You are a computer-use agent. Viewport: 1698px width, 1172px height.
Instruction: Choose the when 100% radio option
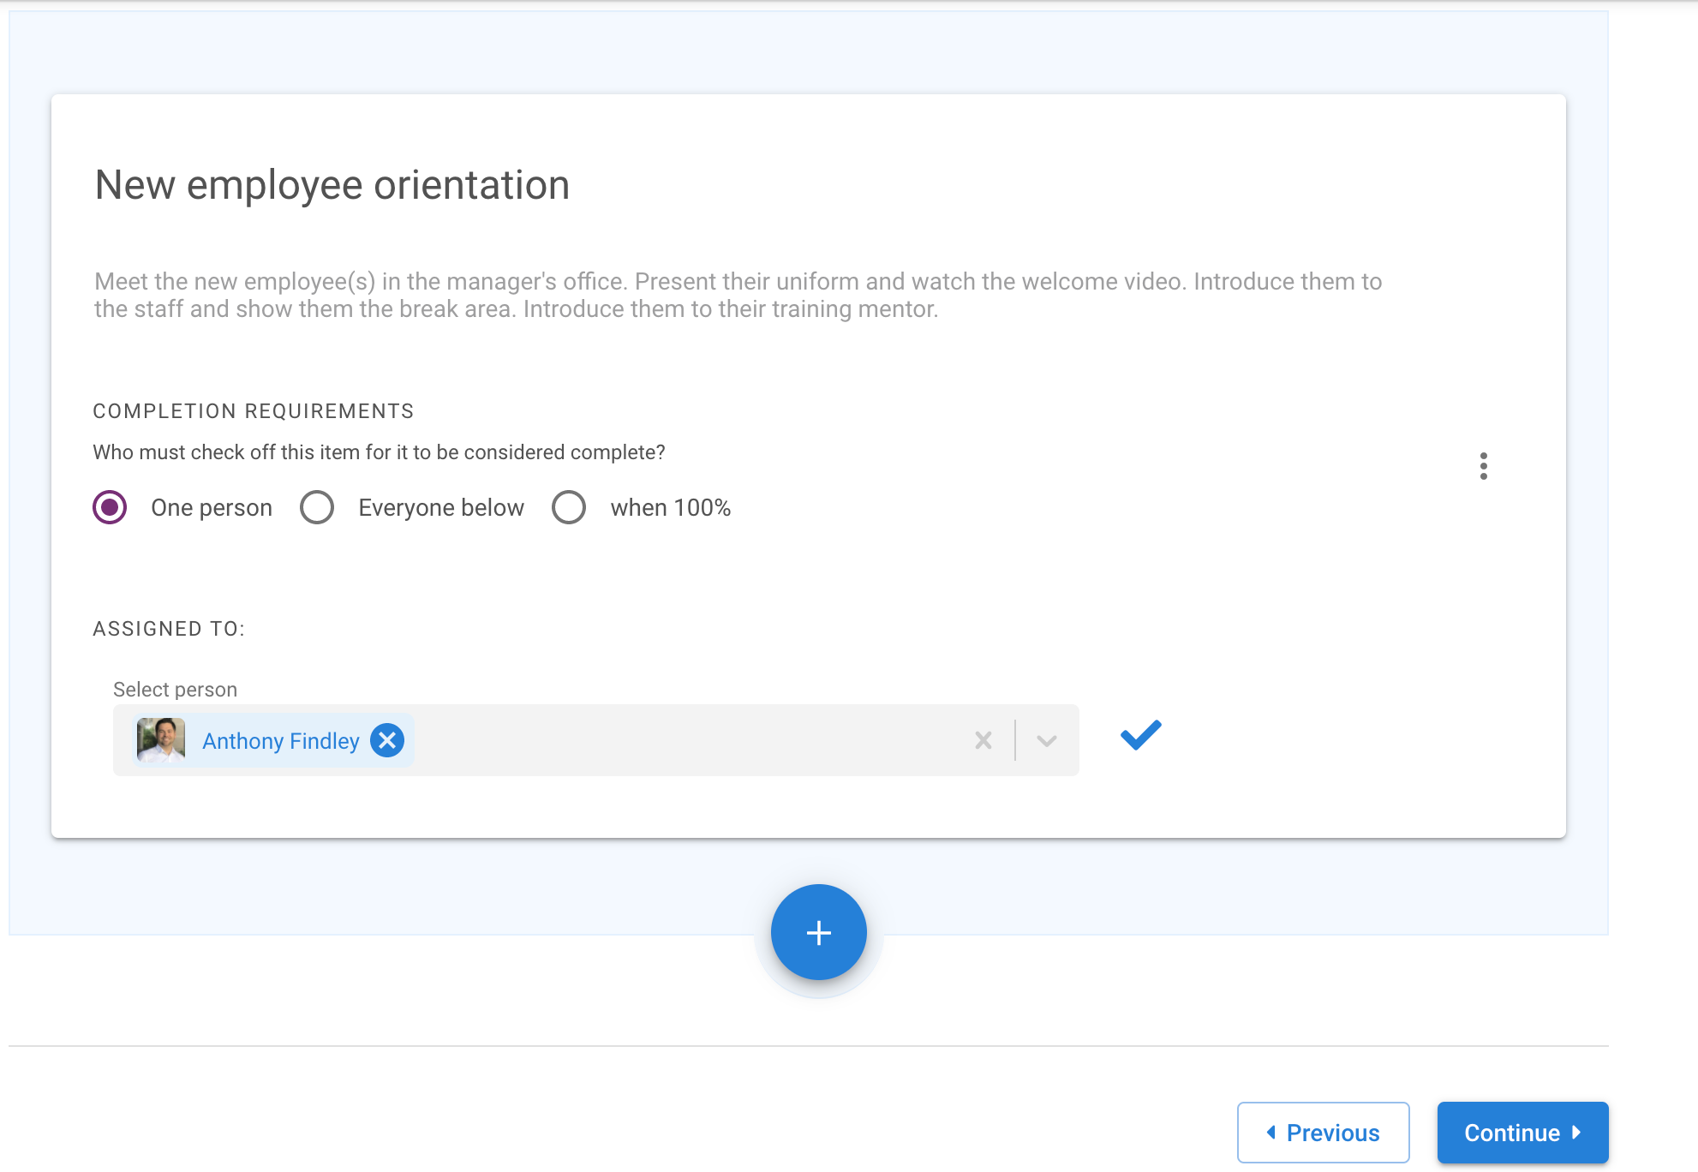[569, 507]
